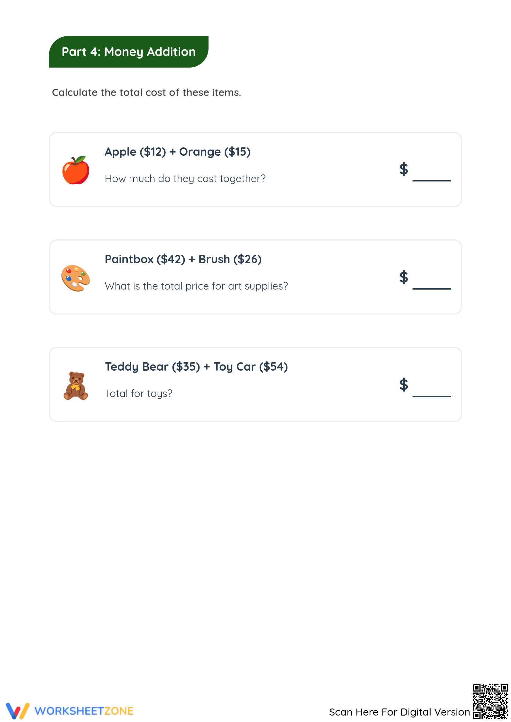Click the answer blank for Teddy Bear plus Toy Car
Image resolution: width=511 pixels, height=722 pixels.
tap(432, 396)
